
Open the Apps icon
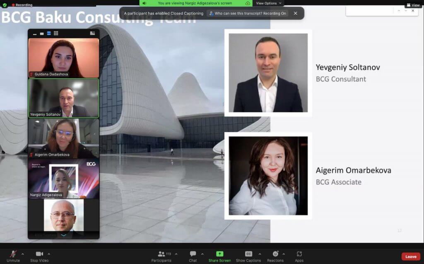[299, 254]
